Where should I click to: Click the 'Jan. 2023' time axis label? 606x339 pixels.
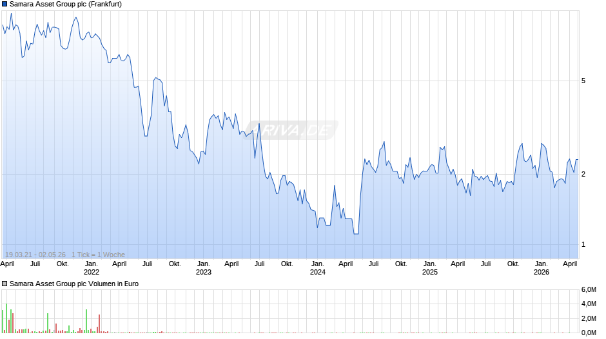pos(204,268)
